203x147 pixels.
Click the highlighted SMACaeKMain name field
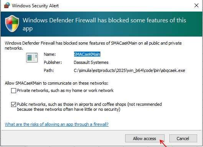87,54
